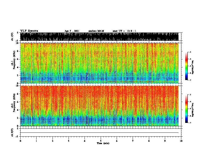This screenshot has width=204, height=158.
Task: Click the ch.1 spectrogram panel
Action: [99, 63]
